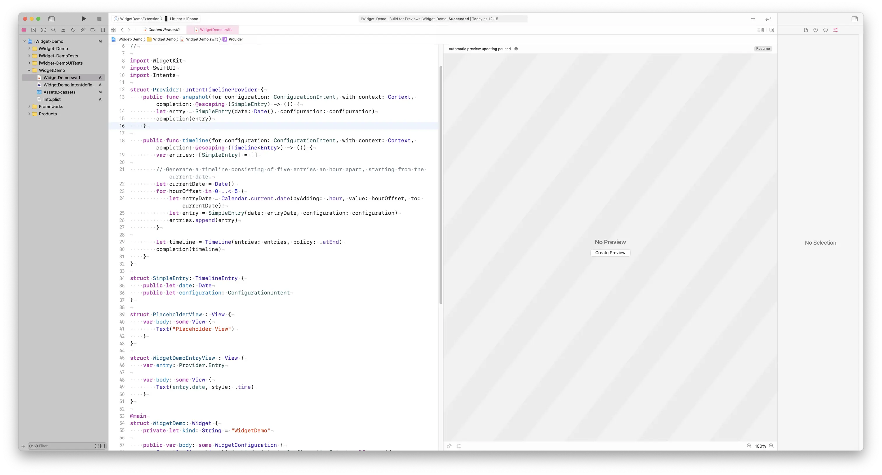Open the Library plus button
882x475 pixels.
(753, 19)
